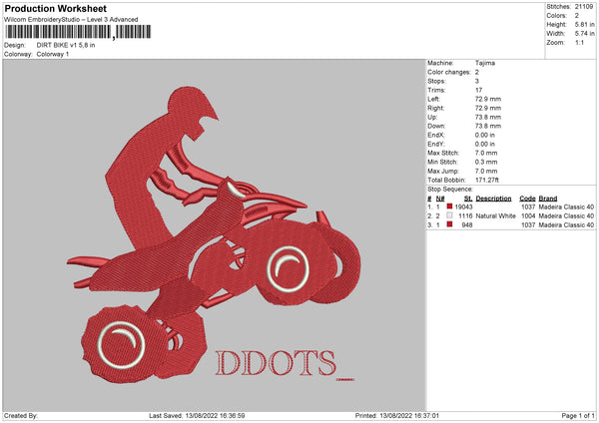This screenshot has height=423, width=599.
Task: Click the Code column header
Action: (x=527, y=198)
